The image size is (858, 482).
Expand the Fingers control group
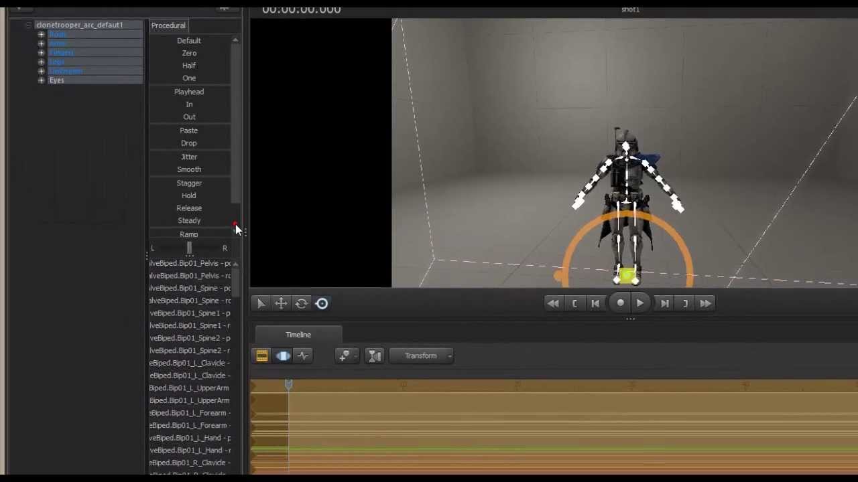42,53
